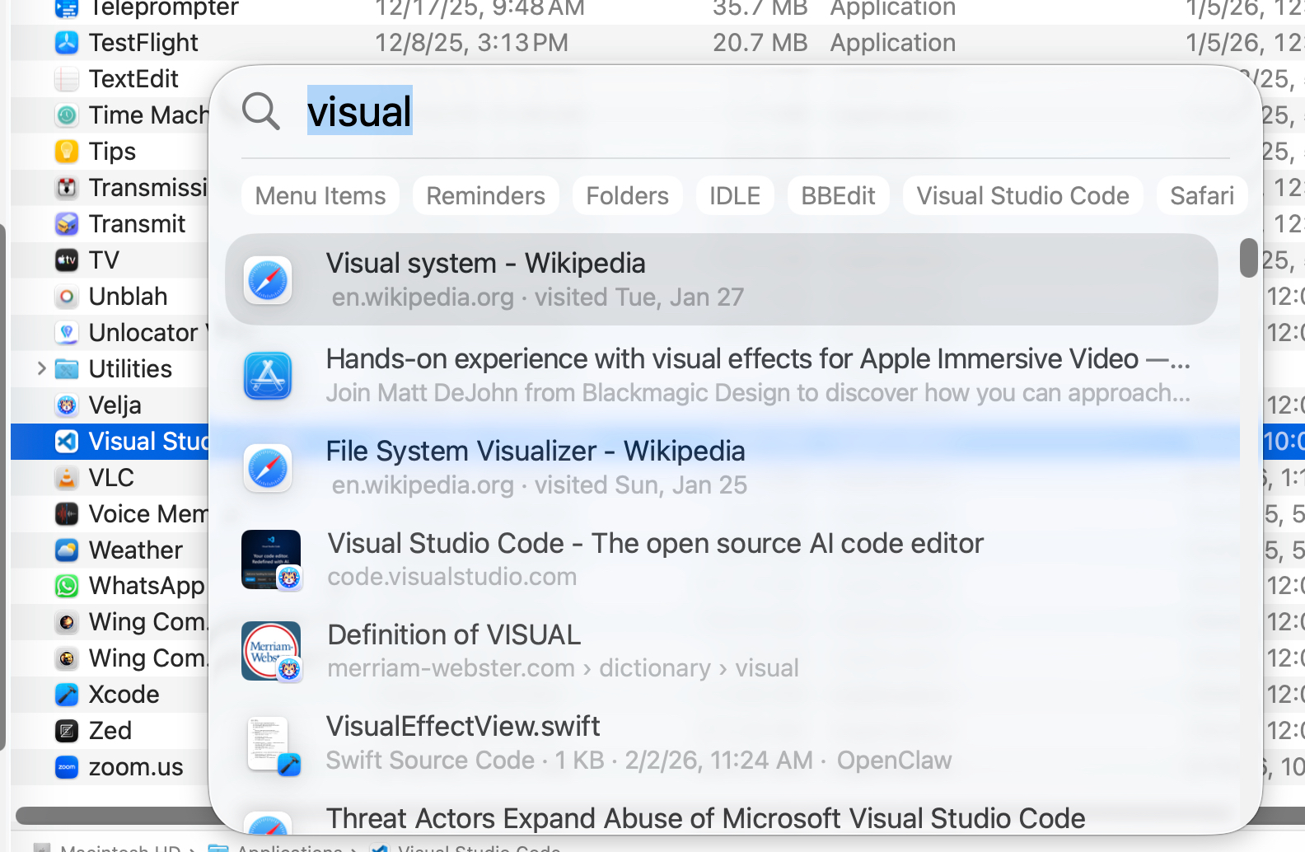Click the Spotlight results scrollbar
The width and height of the screenshot is (1305, 852).
(1248, 258)
